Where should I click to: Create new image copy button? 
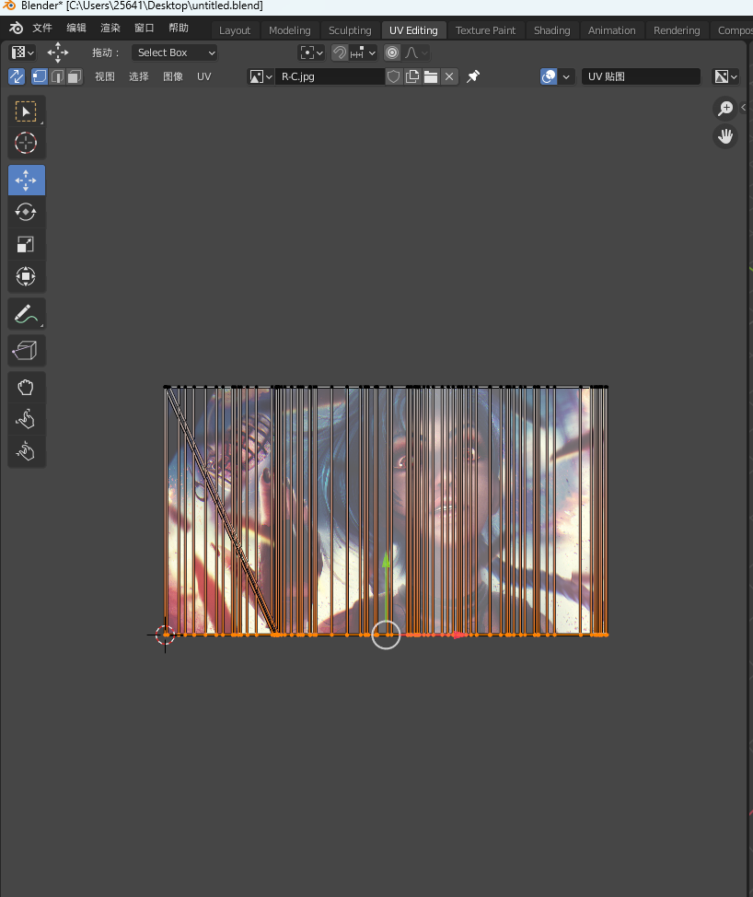(412, 76)
